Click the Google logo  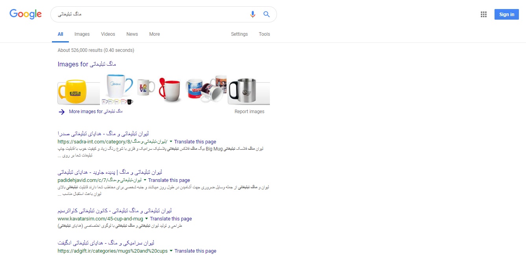(26, 14)
